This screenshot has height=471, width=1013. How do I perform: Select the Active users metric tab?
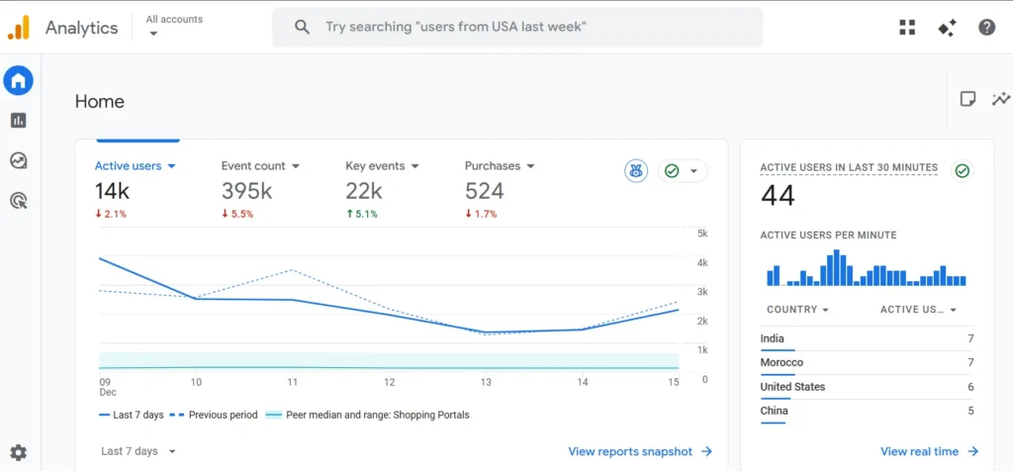point(135,166)
